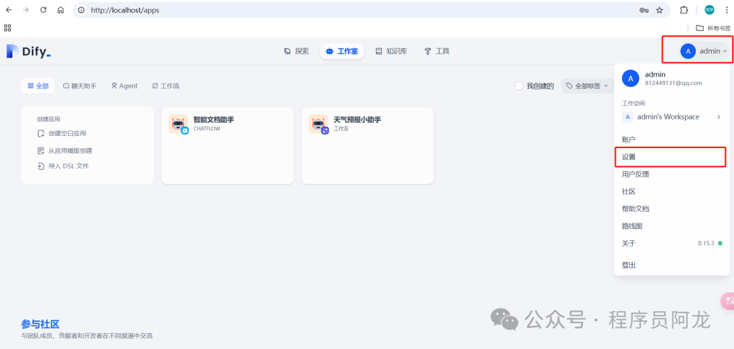Switch to the 探索 nav tab

[296, 52]
